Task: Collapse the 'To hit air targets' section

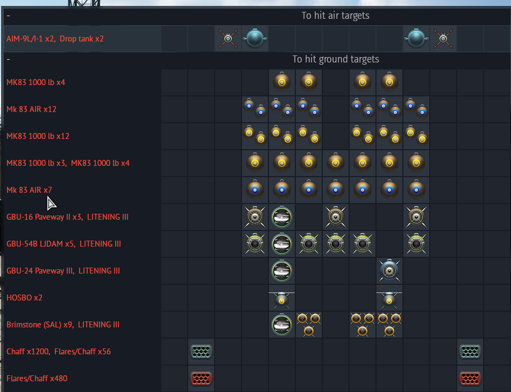Action: coord(9,16)
